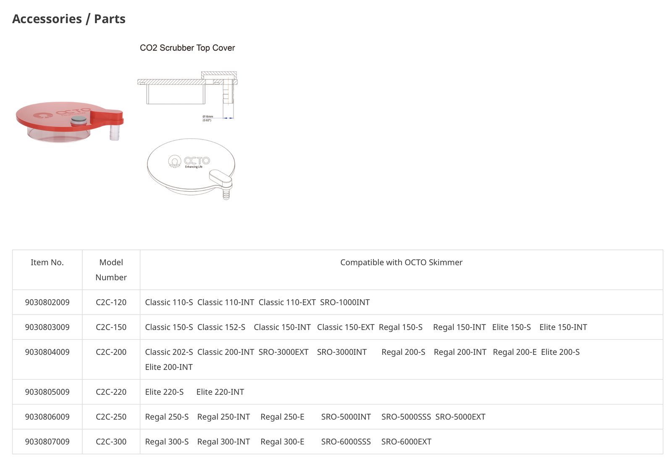672x465 pixels.
Task: Click SRO-3000INT skimmer entry
Action: [x=342, y=352]
